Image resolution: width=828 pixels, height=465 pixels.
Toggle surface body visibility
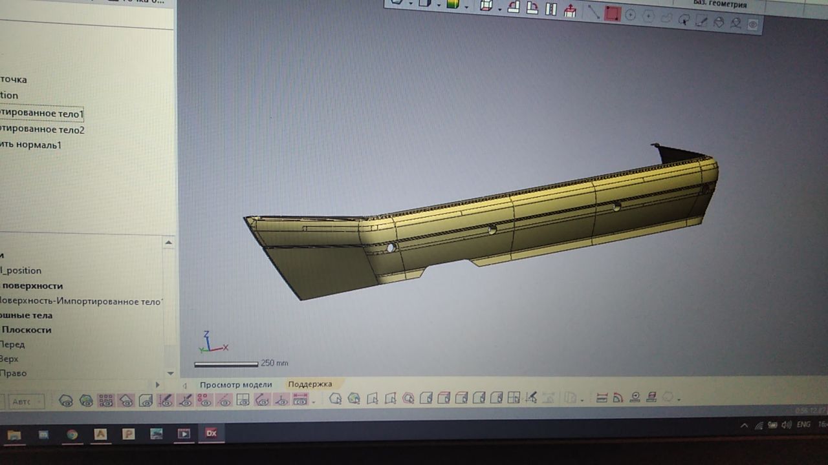coord(126,401)
